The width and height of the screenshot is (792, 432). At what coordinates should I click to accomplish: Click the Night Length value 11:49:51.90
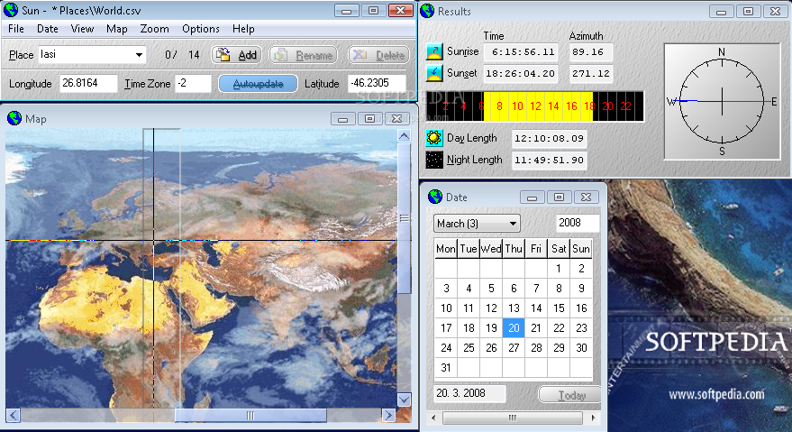tap(549, 161)
